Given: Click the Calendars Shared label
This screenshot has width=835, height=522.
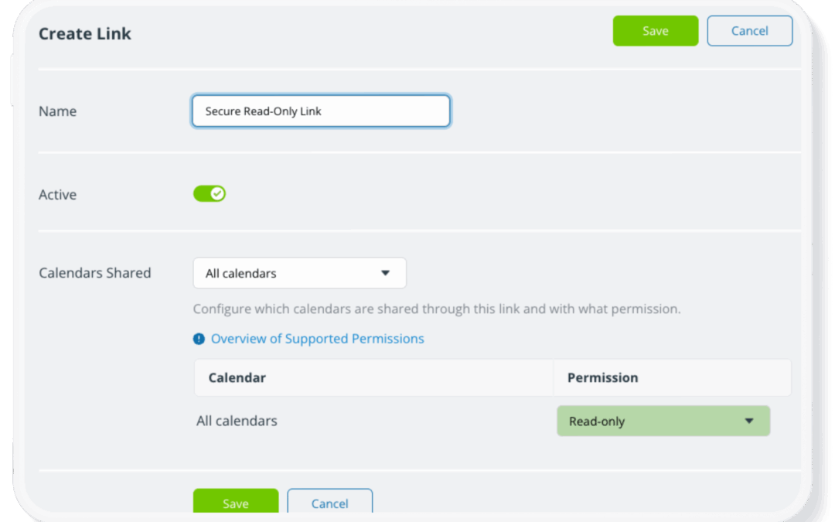Looking at the screenshot, I should pyautogui.click(x=94, y=273).
